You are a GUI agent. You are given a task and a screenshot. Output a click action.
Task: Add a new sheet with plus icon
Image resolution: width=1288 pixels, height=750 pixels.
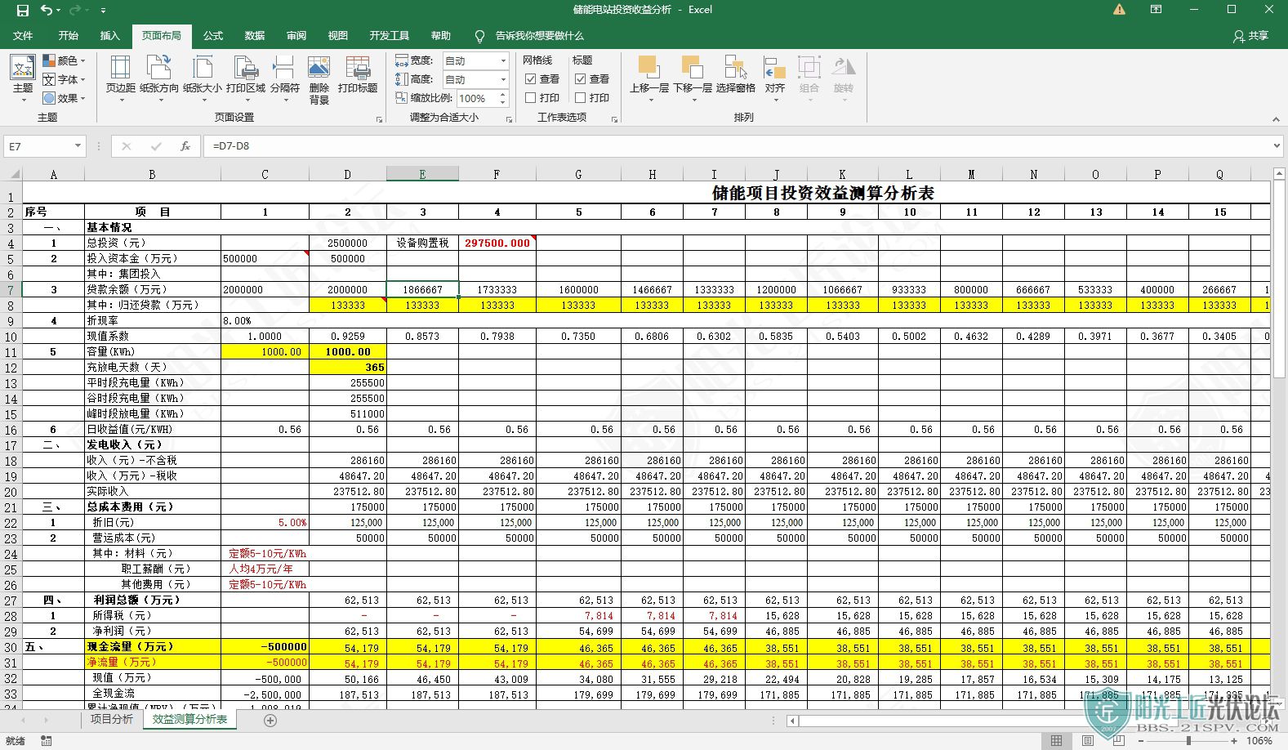pos(270,721)
